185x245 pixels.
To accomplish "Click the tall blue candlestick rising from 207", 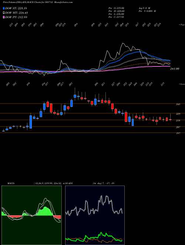I will pyautogui.click(x=31, y=122).
